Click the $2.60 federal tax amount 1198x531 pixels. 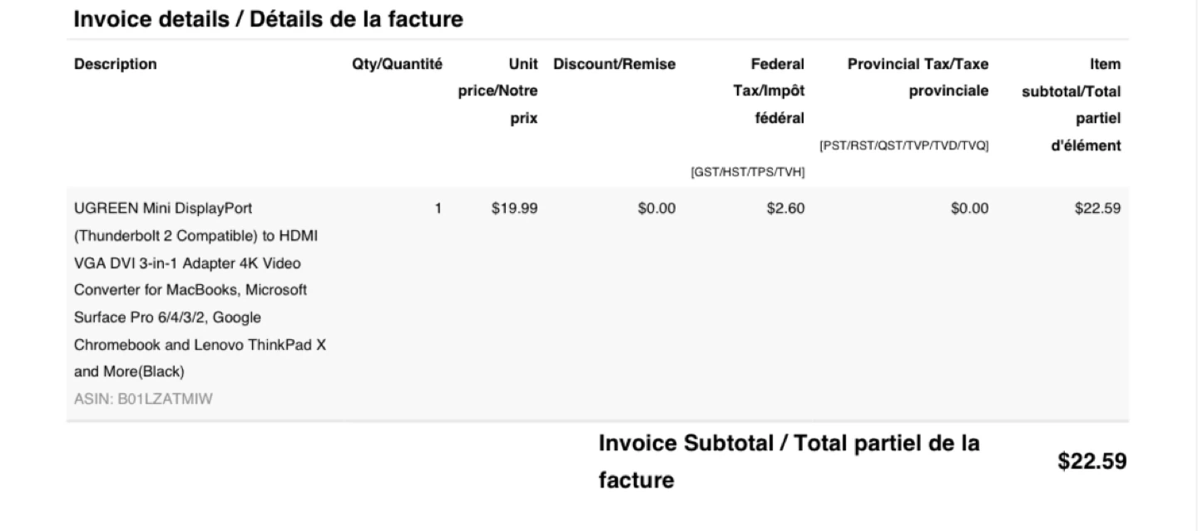[x=785, y=209]
